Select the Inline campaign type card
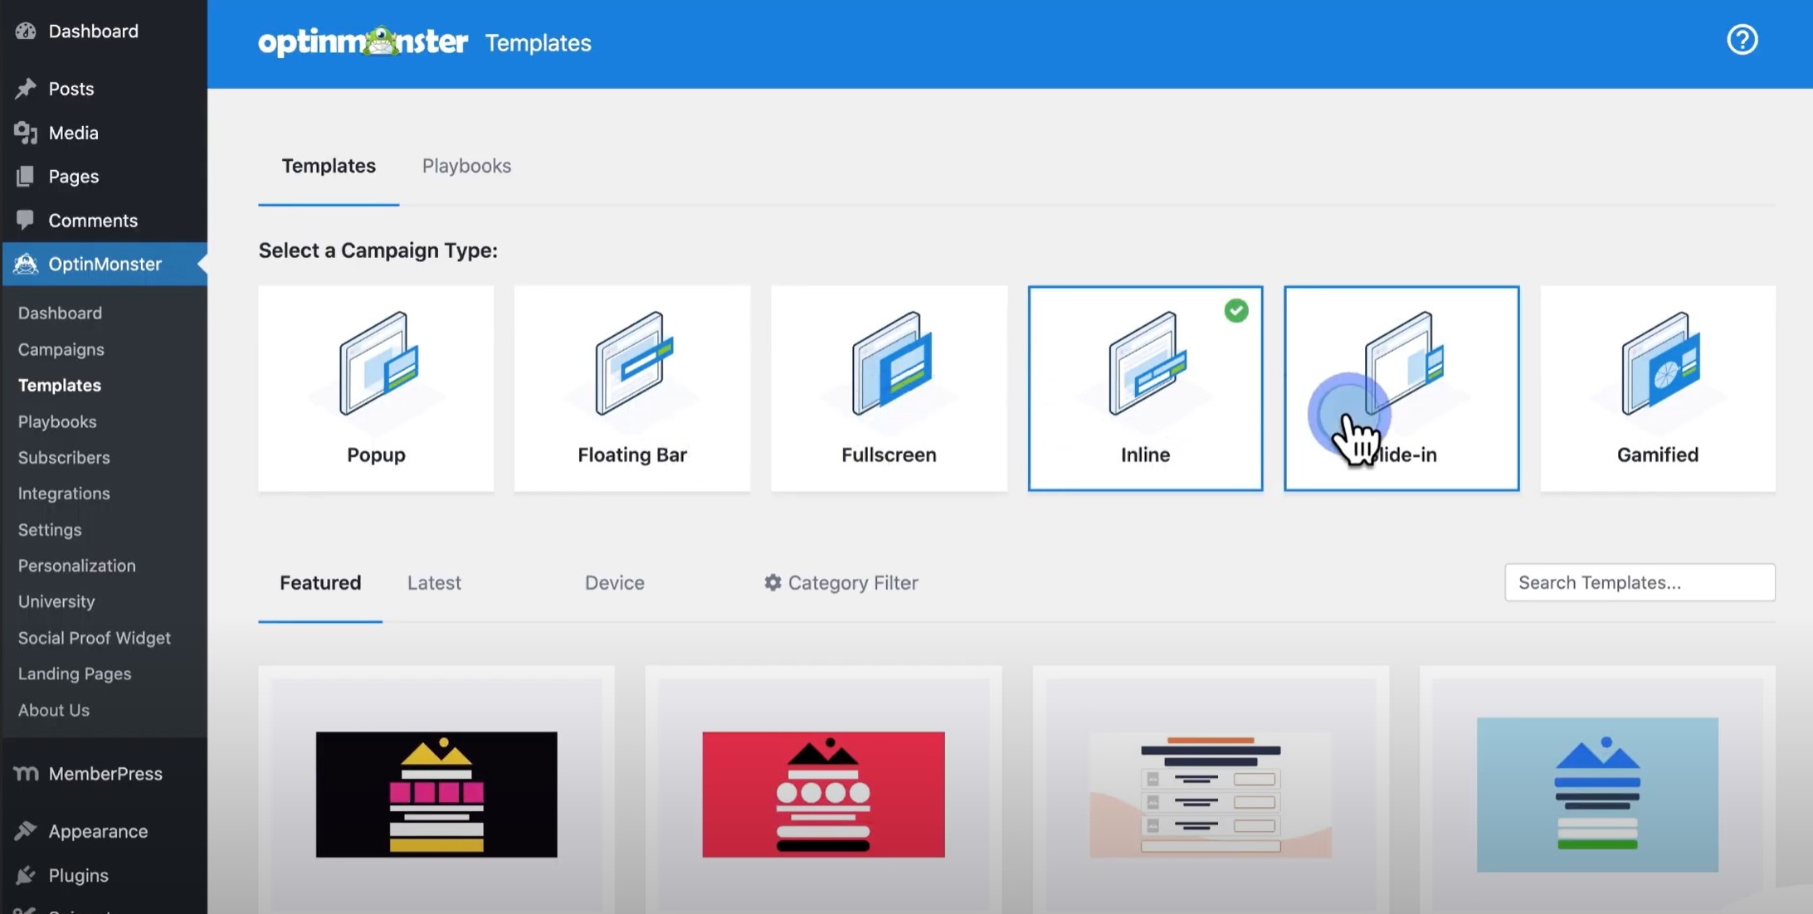This screenshot has width=1813, height=914. pyautogui.click(x=1144, y=388)
